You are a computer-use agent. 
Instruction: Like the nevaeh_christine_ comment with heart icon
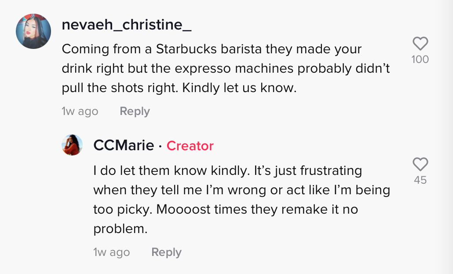tap(420, 44)
